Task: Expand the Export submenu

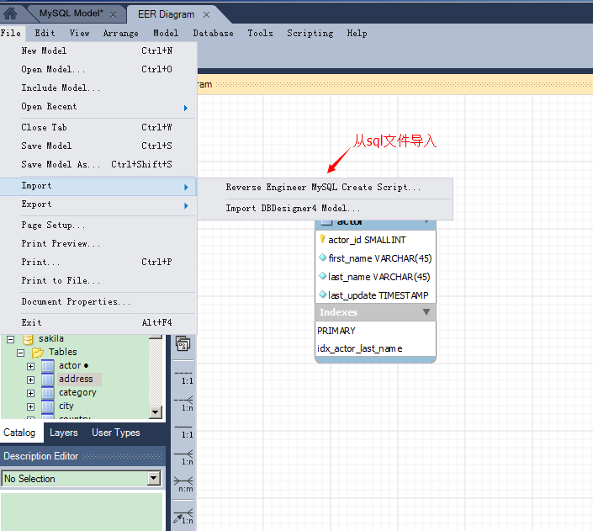Action: click(98, 204)
